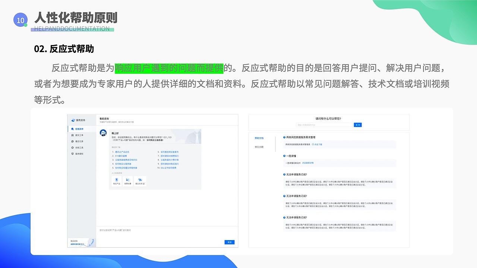Select the 自助工具 sidebar icon
This screenshot has height=268, width=477.
point(72,148)
